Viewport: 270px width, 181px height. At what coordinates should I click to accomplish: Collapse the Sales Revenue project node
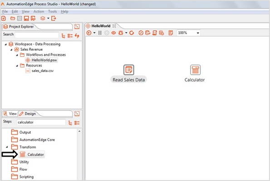11,50
